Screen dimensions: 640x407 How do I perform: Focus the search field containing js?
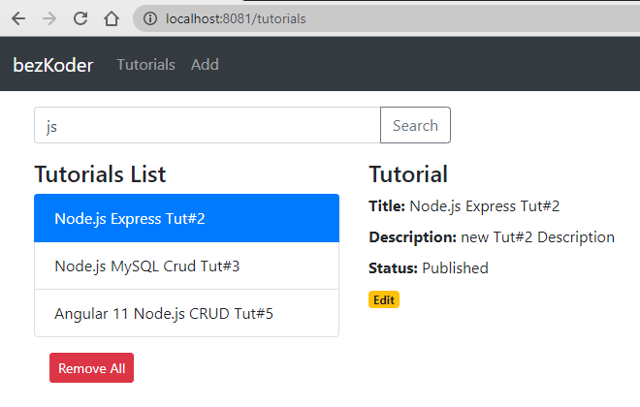[x=208, y=126]
